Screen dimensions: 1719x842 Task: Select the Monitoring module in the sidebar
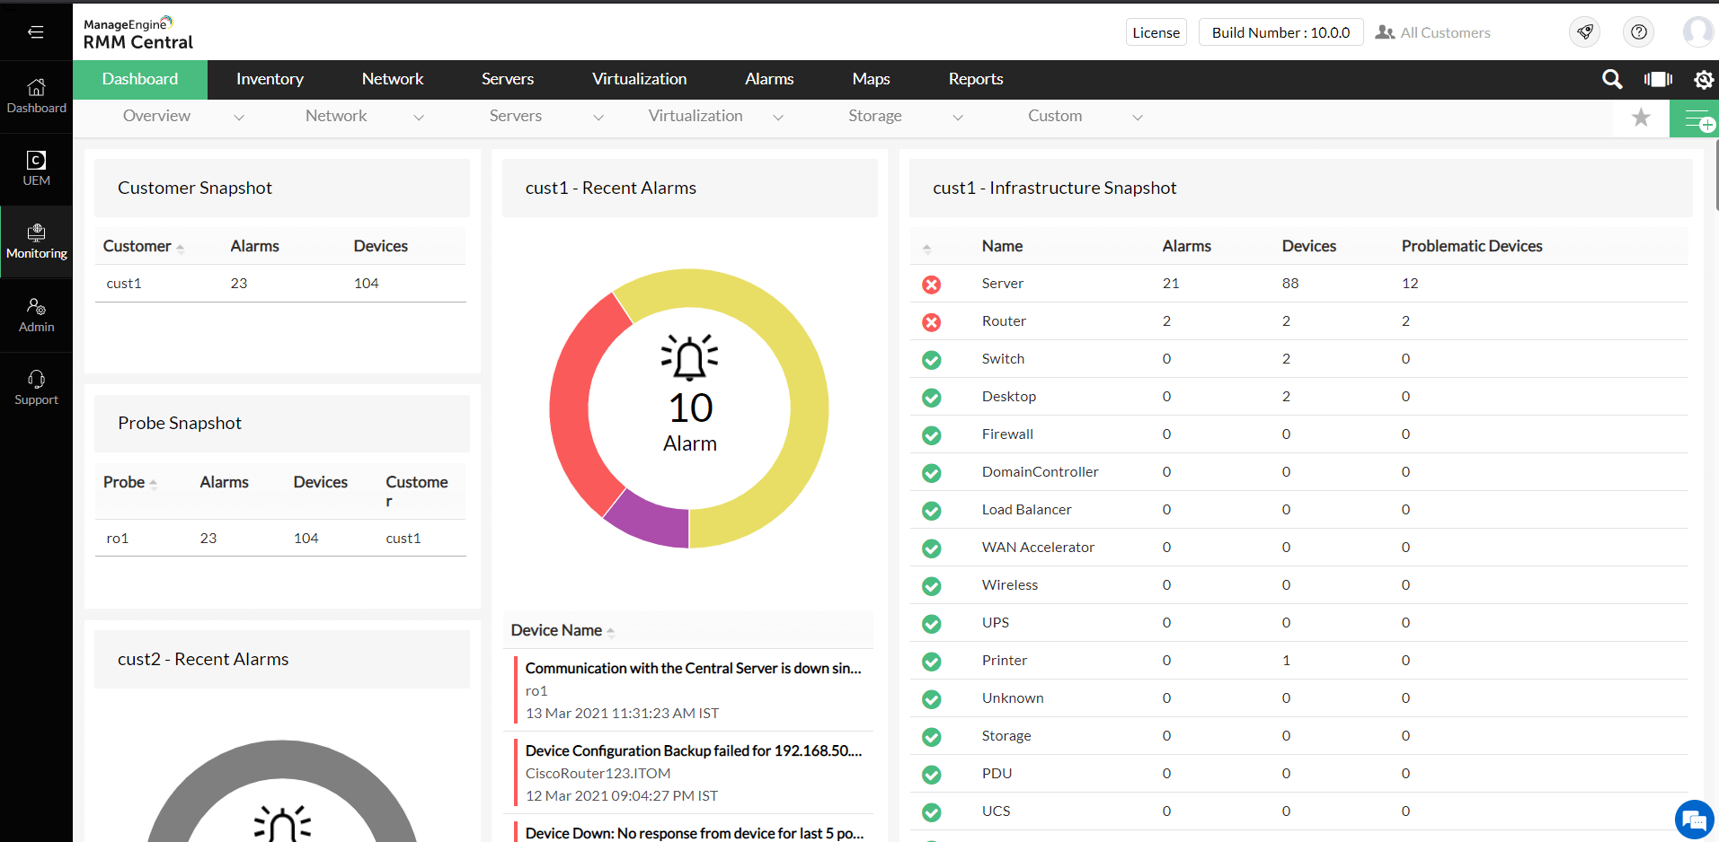click(36, 241)
